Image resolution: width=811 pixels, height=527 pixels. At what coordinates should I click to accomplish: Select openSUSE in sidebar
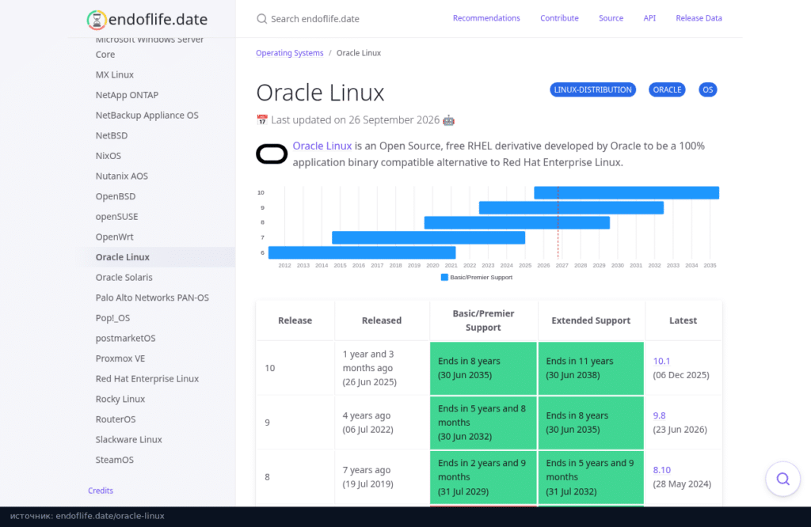coord(116,217)
